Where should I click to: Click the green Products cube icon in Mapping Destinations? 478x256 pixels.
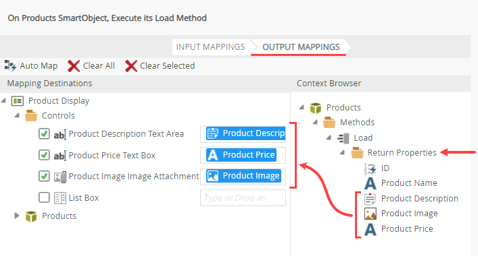click(x=31, y=216)
